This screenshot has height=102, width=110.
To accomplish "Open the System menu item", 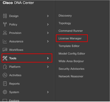I will pos(14,92).
